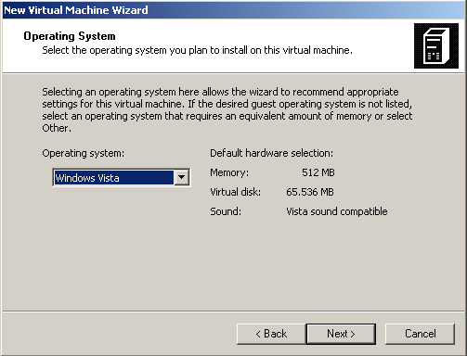Select the 65.536 MB virtual disk value
Viewport: 467px width, 356px height.
pyautogui.click(x=310, y=192)
